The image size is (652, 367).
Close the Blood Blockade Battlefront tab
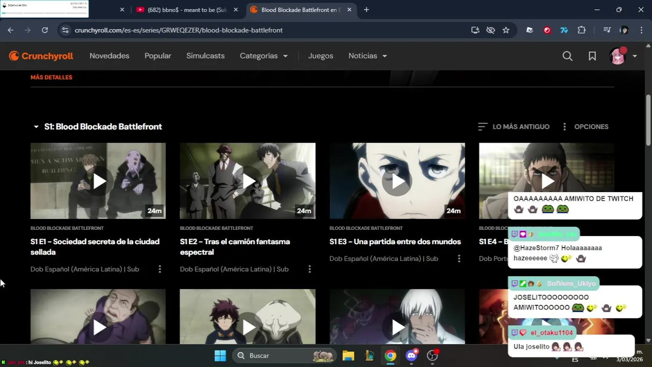(x=349, y=10)
